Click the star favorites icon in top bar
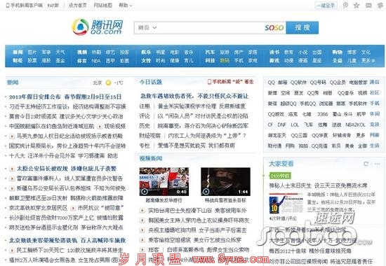The width and height of the screenshot is (386, 266). pyautogui.click(x=357, y=5)
